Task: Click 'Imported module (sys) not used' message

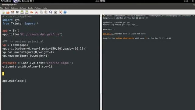Action: point(129,34)
